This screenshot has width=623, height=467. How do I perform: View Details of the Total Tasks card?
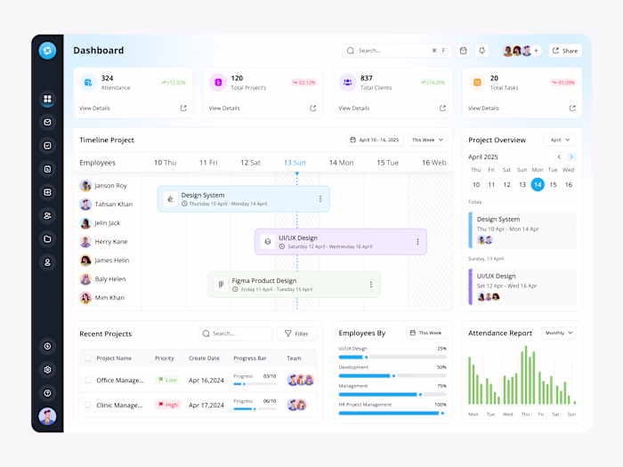pos(483,108)
